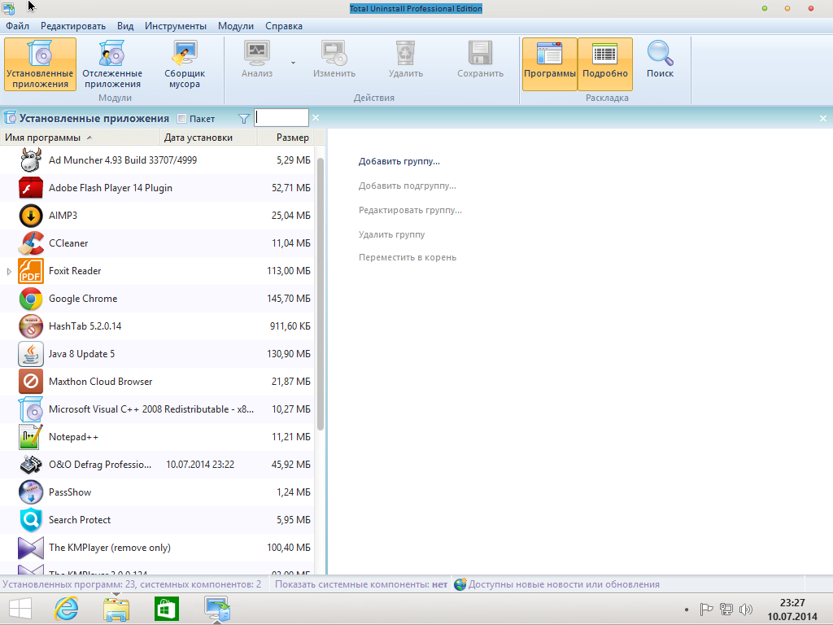Viewport: 833px width, 625px height.
Task: Open the Анализ dropdown arrow
Action: [x=293, y=63]
